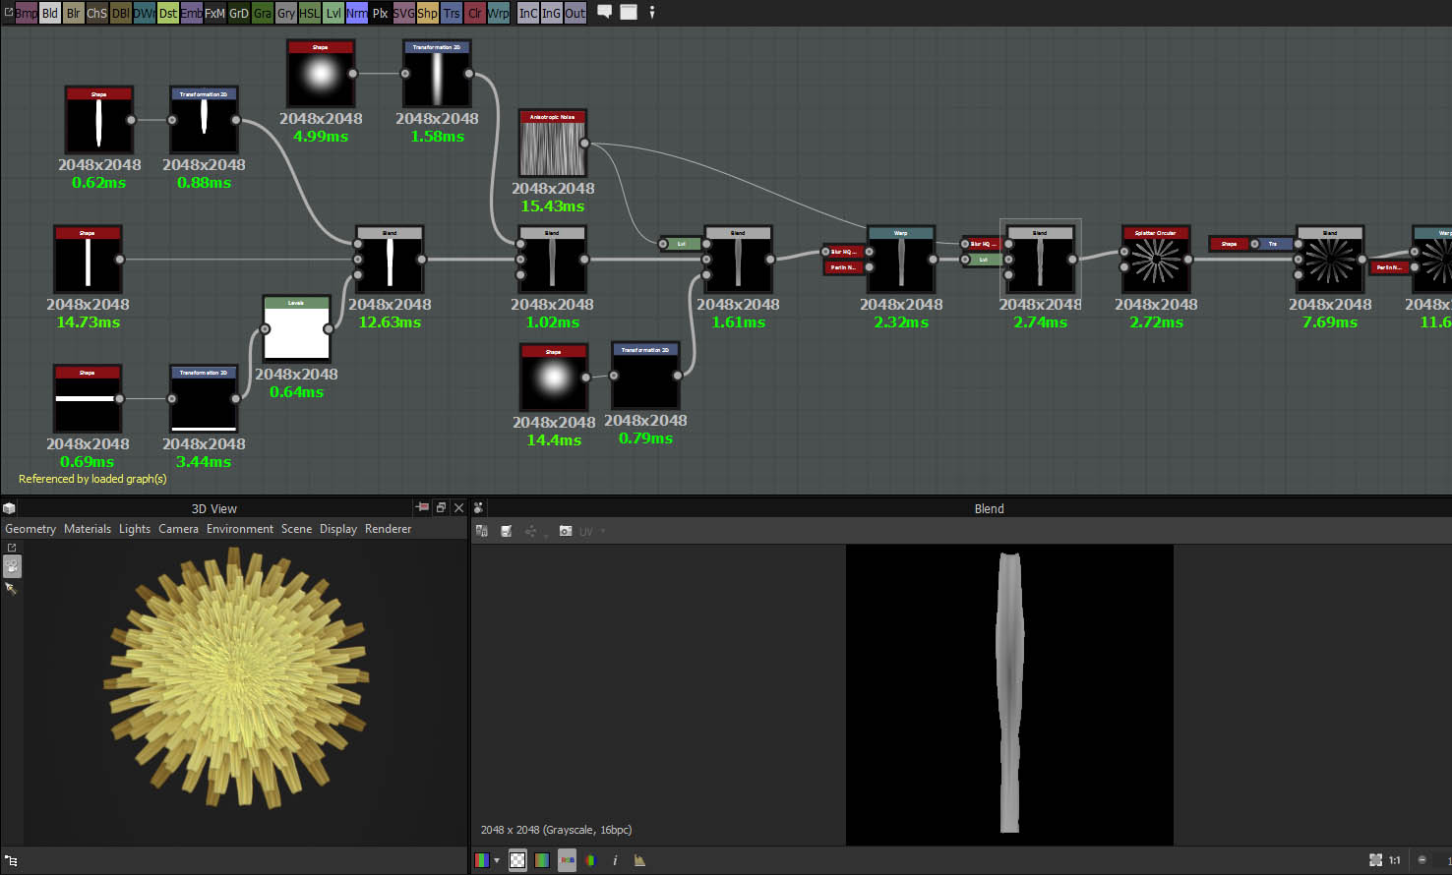The height and width of the screenshot is (875, 1452).
Task: Add a Distance node with Dst
Action: coord(167,13)
